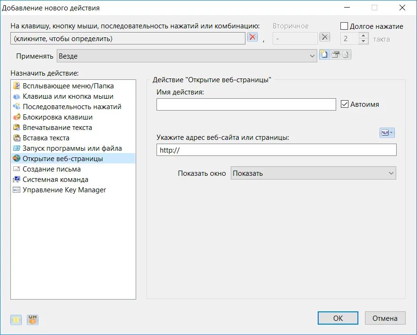
Task: Click the Впечатывание текста icon
Action: point(17,128)
